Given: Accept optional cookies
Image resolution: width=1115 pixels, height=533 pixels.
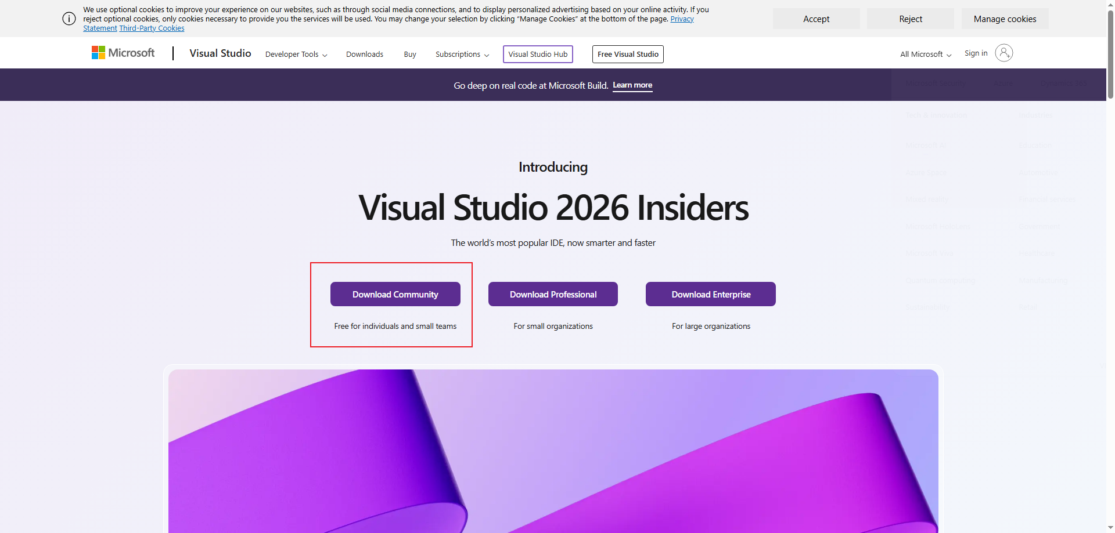Looking at the screenshot, I should [816, 19].
